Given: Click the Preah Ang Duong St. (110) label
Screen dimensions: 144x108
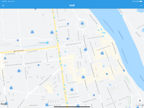Looking at the screenshot, I should (73, 44).
